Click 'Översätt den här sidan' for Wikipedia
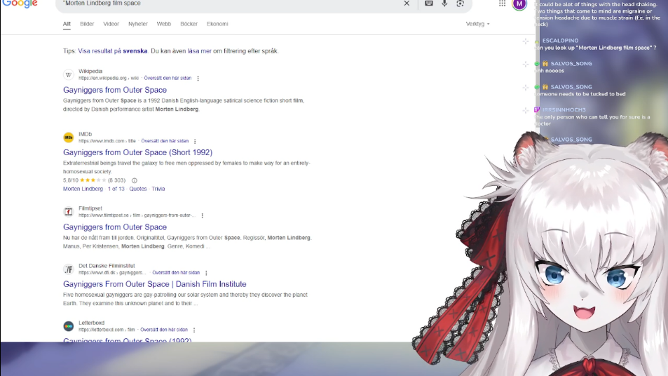This screenshot has height=376, width=668. click(168, 79)
